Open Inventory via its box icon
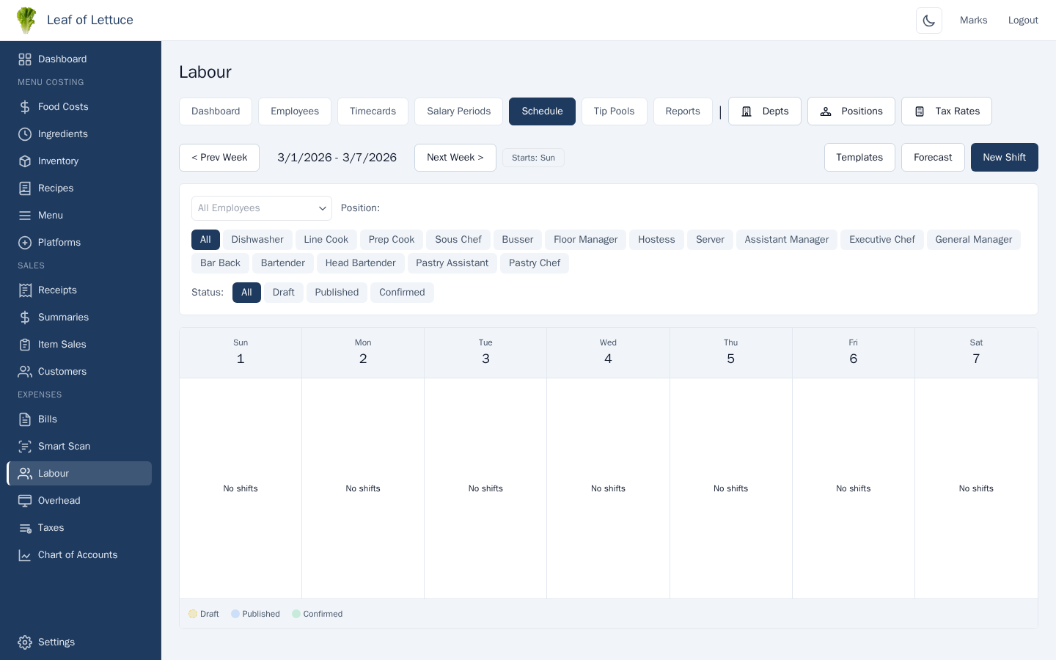 (x=25, y=161)
